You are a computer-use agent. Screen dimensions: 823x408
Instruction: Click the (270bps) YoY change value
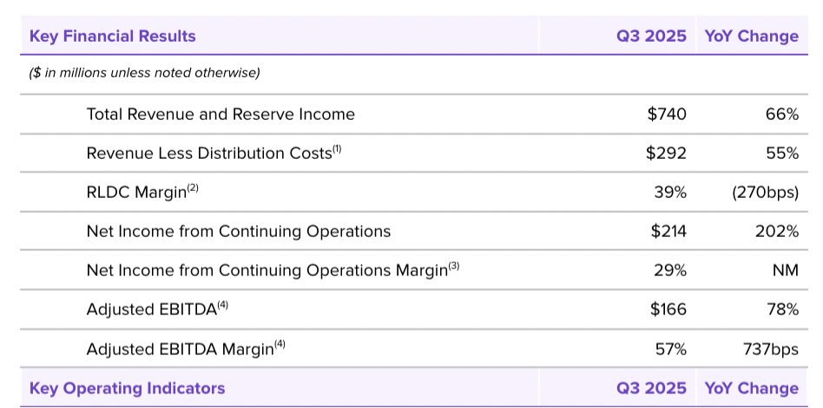point(765,193)
